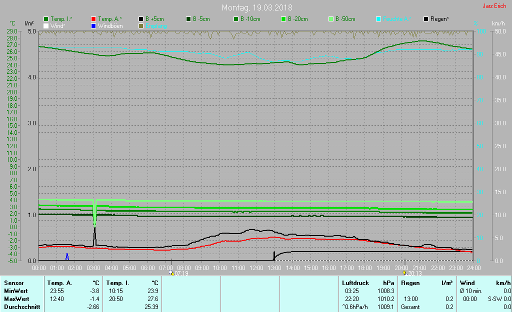Click the date title Montag, 19.03.2018
This screenshot has height=312, width=512.
pyautogui.click(x=257, y=7)
